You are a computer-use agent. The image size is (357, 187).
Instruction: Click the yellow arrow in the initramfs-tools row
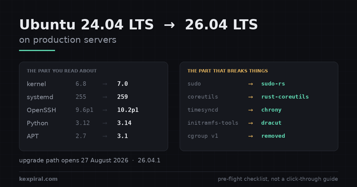coord(250,123)
